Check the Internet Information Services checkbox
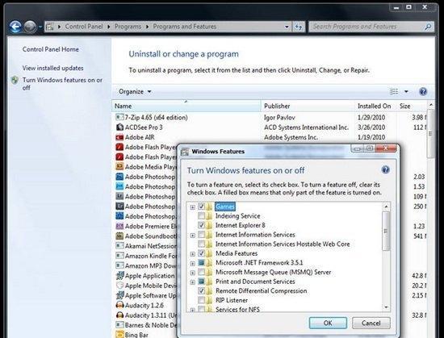Image resolution: width=444 pixels, height=338 pixels. click(201, 235)
